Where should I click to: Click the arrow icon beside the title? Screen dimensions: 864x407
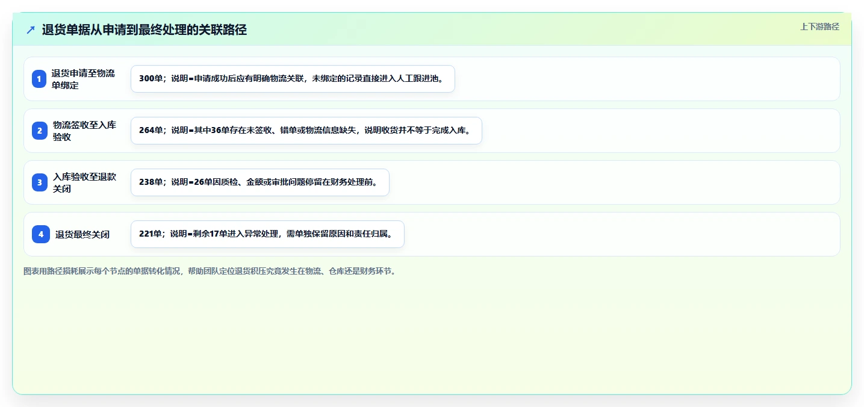click(x=31, y=30)
